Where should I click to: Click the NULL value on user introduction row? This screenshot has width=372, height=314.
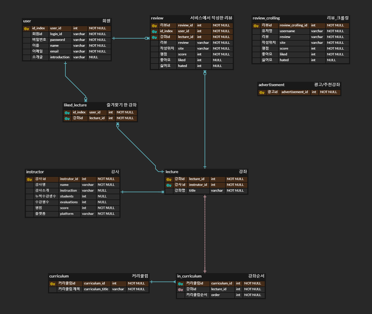pos(94,57)
